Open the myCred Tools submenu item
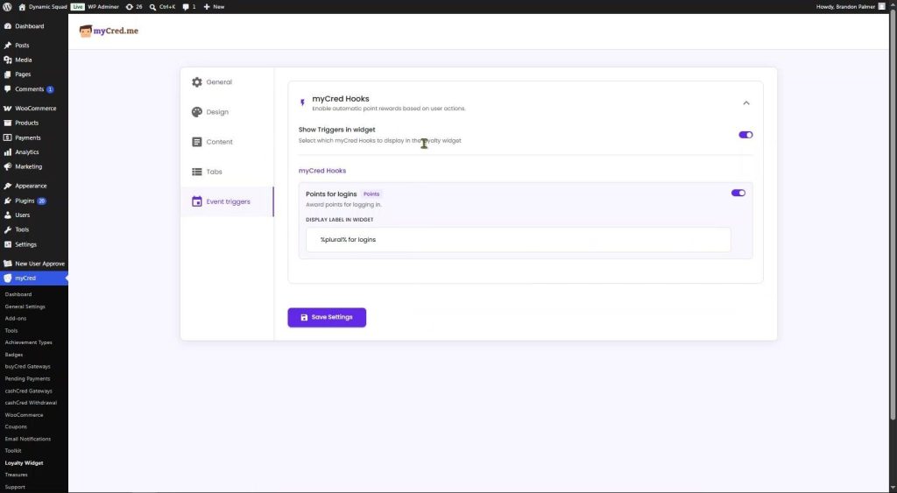The height and width of the screenshot is (493, 897). 11,331
